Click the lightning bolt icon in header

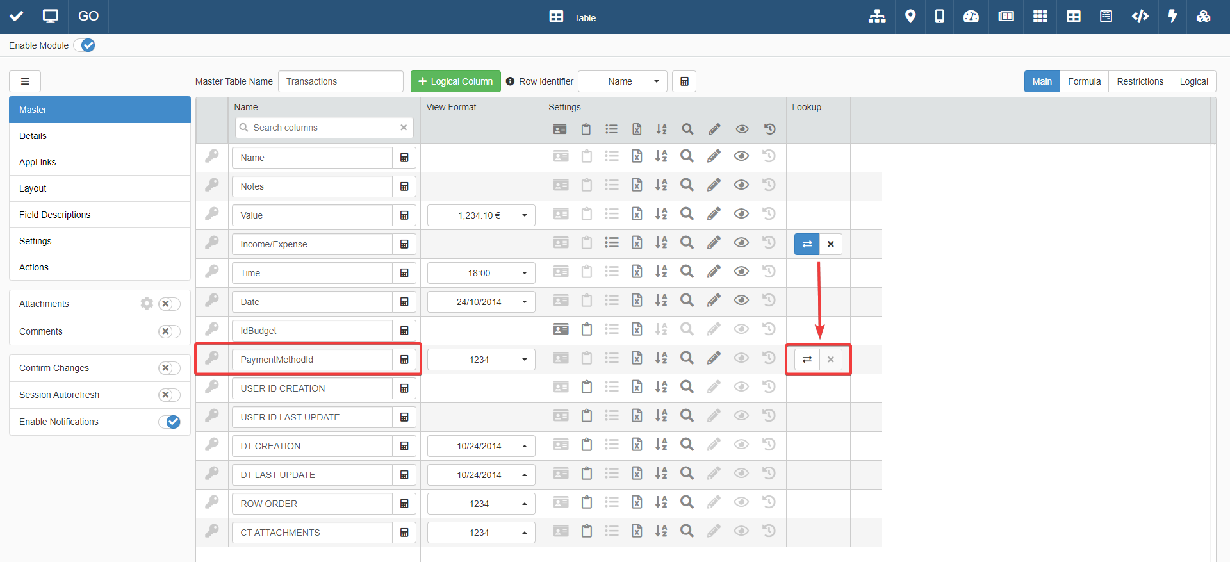(x=1172, y=17)
